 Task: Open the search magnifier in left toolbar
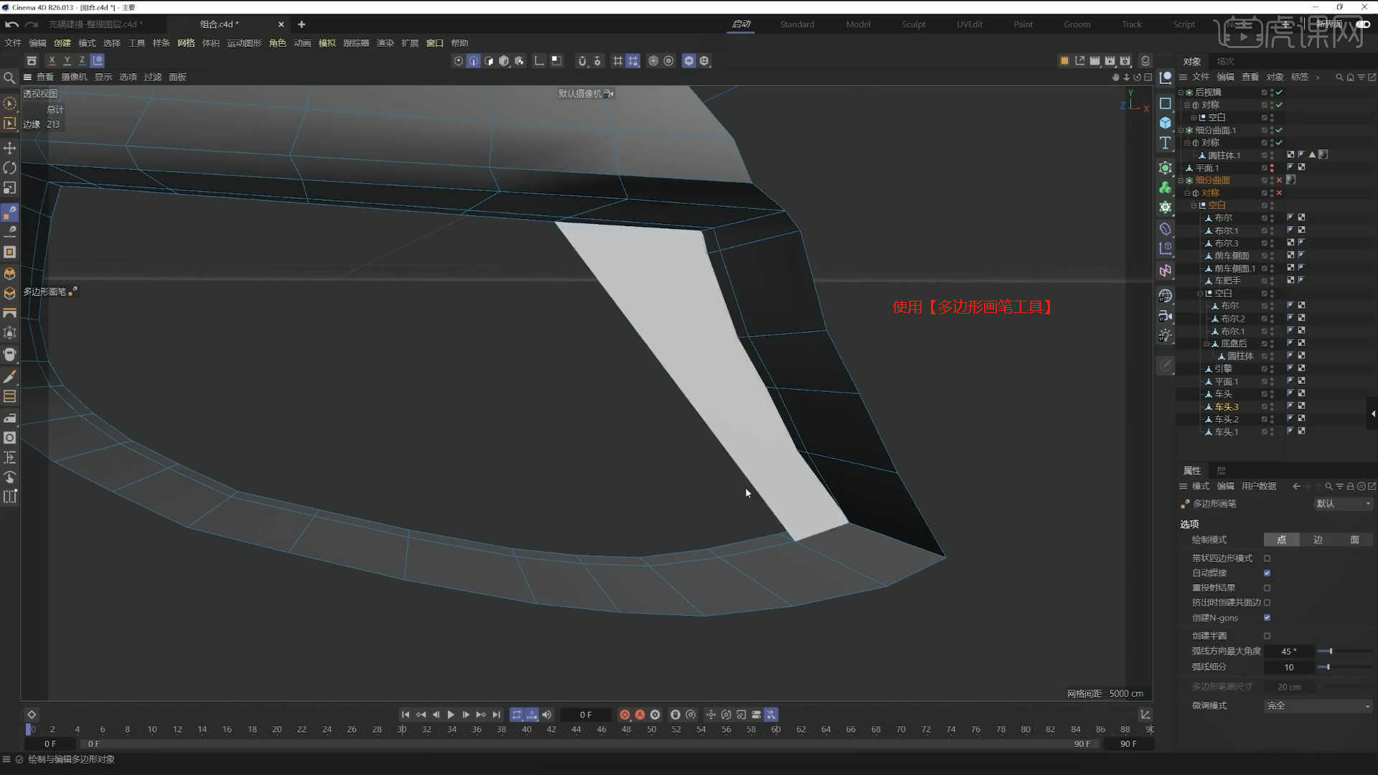click(10, 77)
